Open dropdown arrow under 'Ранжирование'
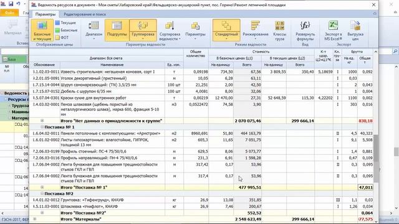The height and width of the screenshot is (224, 399). (255, 39)
